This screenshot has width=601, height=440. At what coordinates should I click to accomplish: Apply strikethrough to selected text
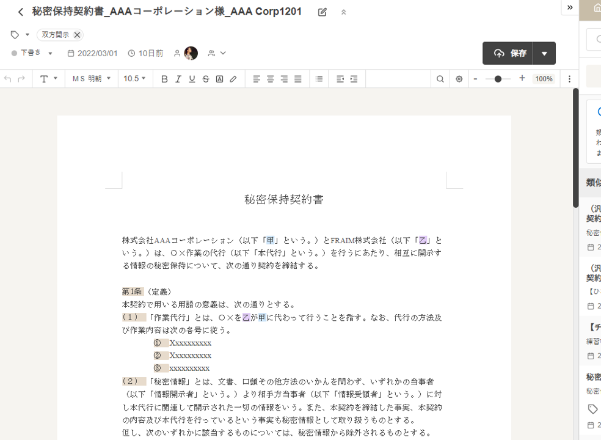pyautogui.click(x=205, y=79)
